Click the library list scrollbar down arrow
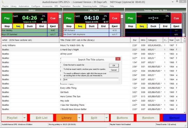The height and width of the screenshot is (128, 188). (x=185, y=112)
